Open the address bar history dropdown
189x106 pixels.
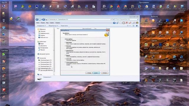[x=111, y=19]
